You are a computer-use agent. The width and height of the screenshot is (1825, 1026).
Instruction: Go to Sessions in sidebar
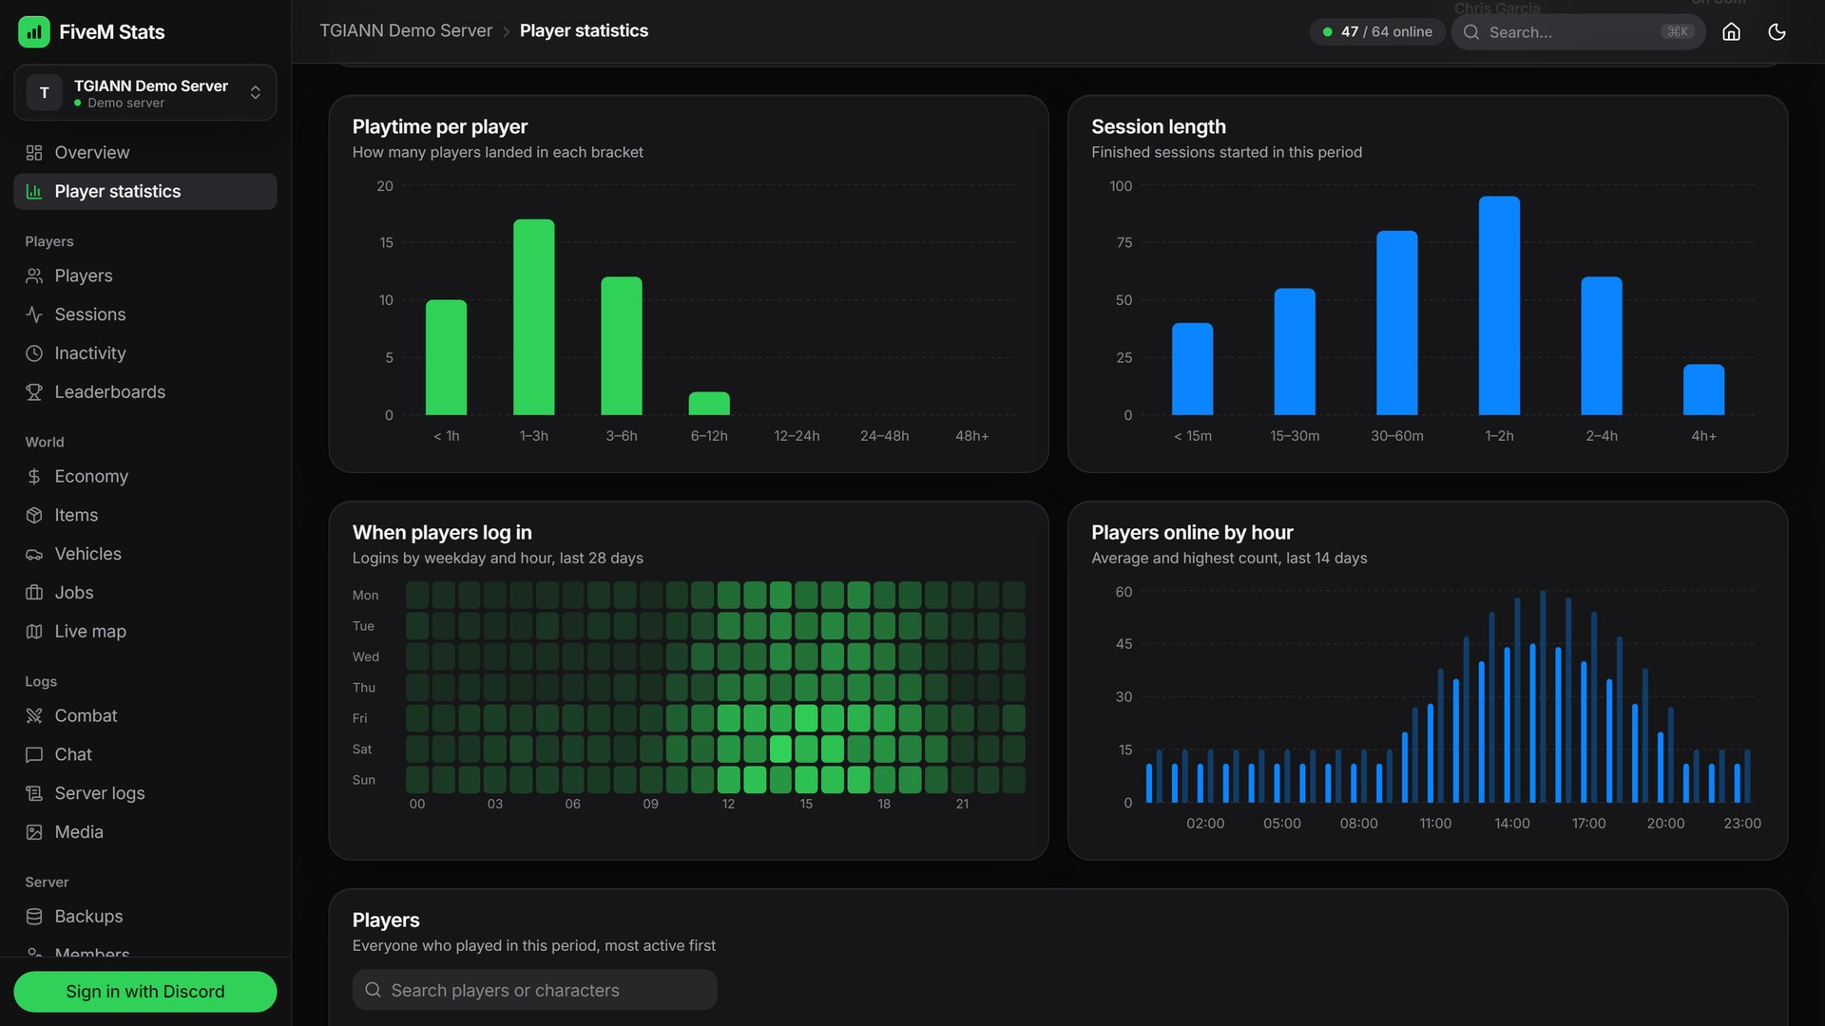[145, 314]
